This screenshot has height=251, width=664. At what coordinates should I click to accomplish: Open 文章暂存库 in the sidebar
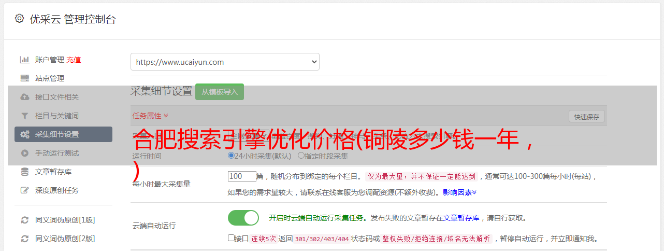point(53,172)
